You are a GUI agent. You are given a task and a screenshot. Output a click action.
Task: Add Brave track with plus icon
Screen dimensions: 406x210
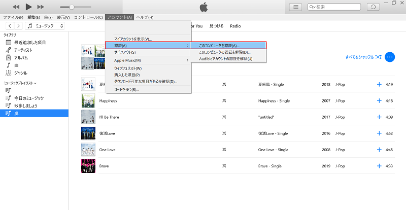pos(379,166)
